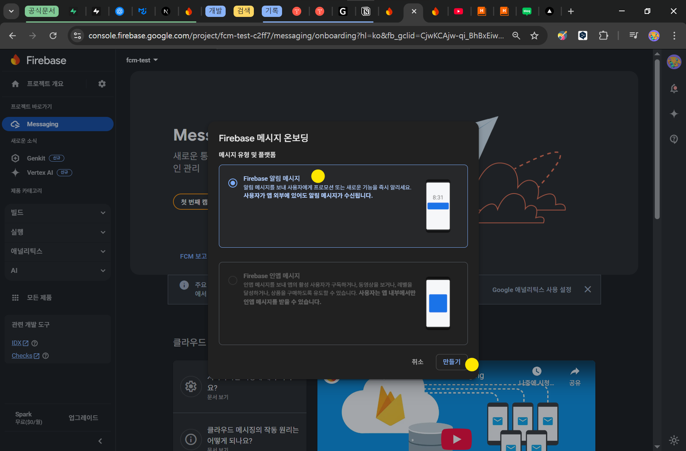Open the 개발 tab group
This screenshot has width=686, height=451.
pyautogui.click(x=216, y=11)
